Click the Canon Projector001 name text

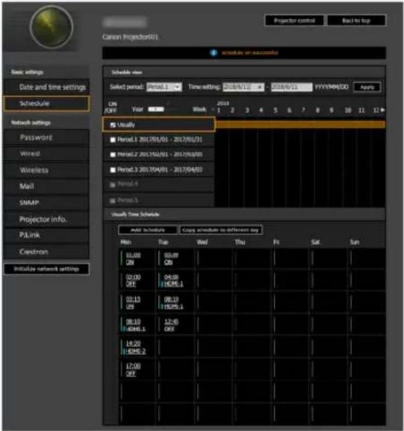[x=130, y=37]
